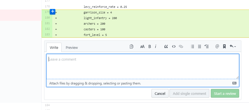Click the blue plus add-comment icon

pyautogui.click(x=53, y=12)
